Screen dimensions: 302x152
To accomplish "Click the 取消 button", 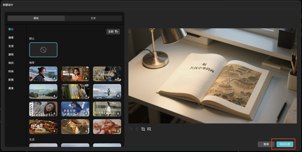I will [x=266, y=144].
